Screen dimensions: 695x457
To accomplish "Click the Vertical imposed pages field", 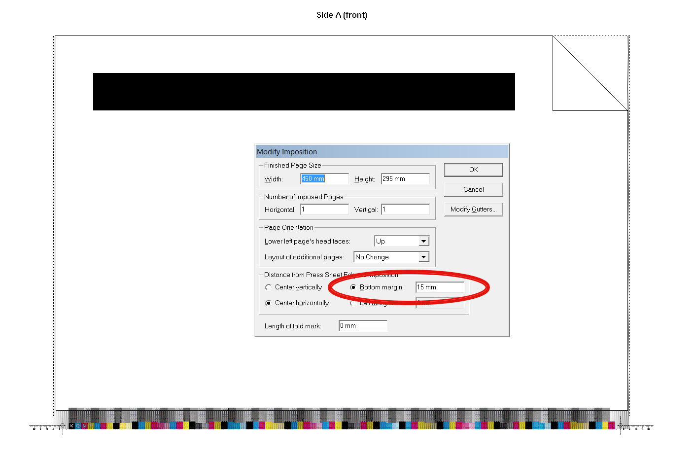I will 405,209.
